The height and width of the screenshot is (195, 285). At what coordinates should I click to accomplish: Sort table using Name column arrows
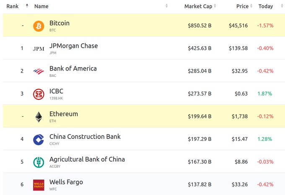(166, 6)
